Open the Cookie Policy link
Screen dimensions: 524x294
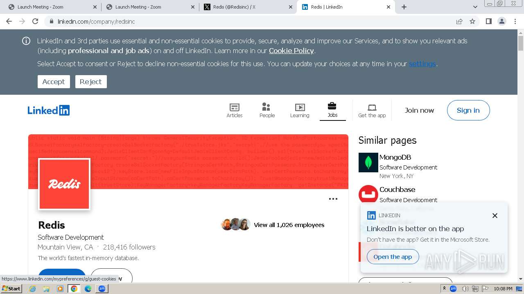(x=291, y=51)
